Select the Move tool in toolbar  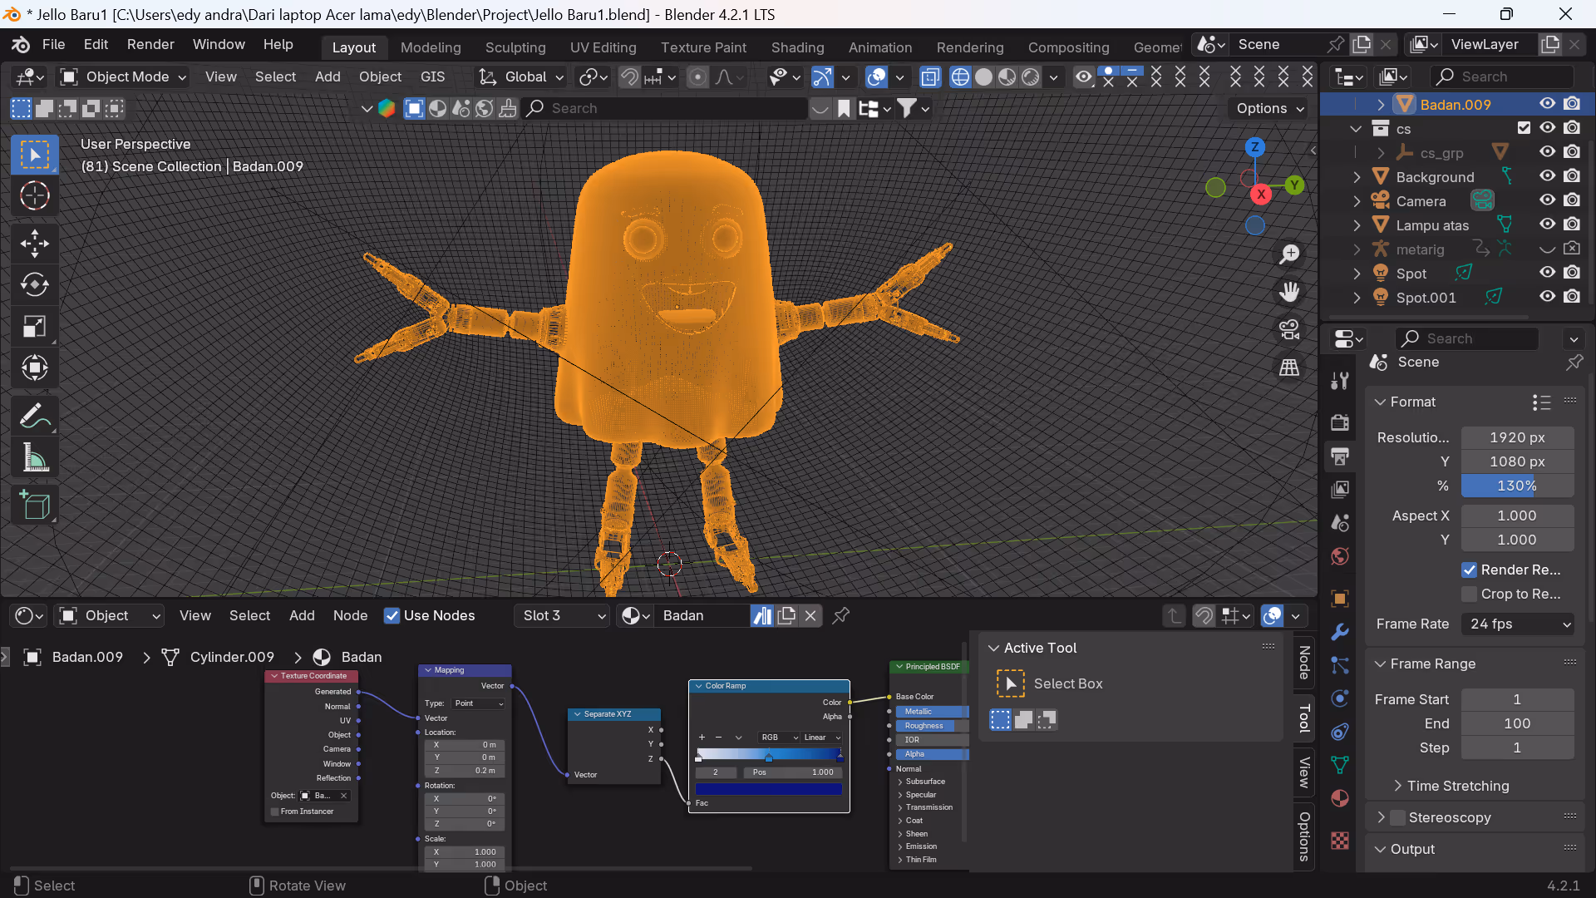pyautogui.click(x=34, y=243)
